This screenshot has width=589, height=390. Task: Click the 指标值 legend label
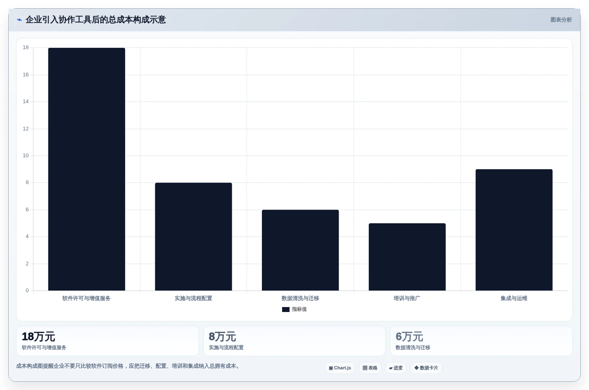click(x=299, y=309)
